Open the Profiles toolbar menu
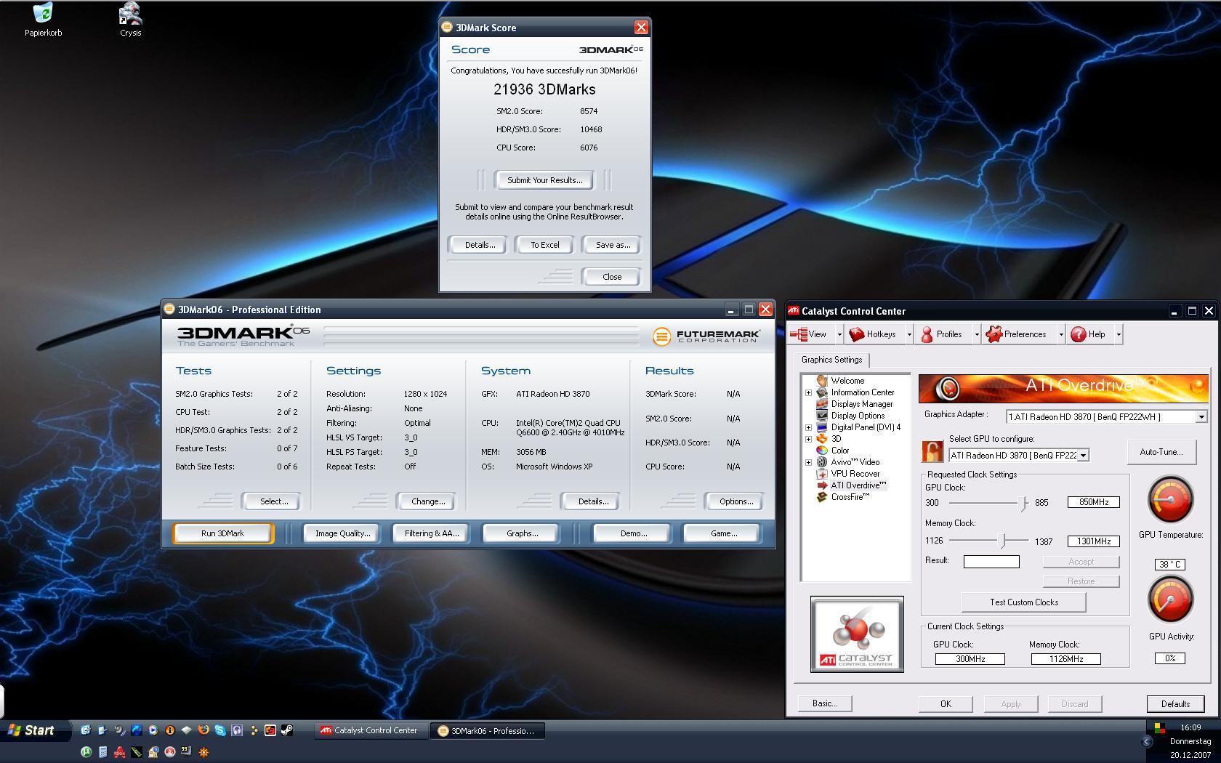This screenshot has width=1221, height=763. tap(943, 334)
